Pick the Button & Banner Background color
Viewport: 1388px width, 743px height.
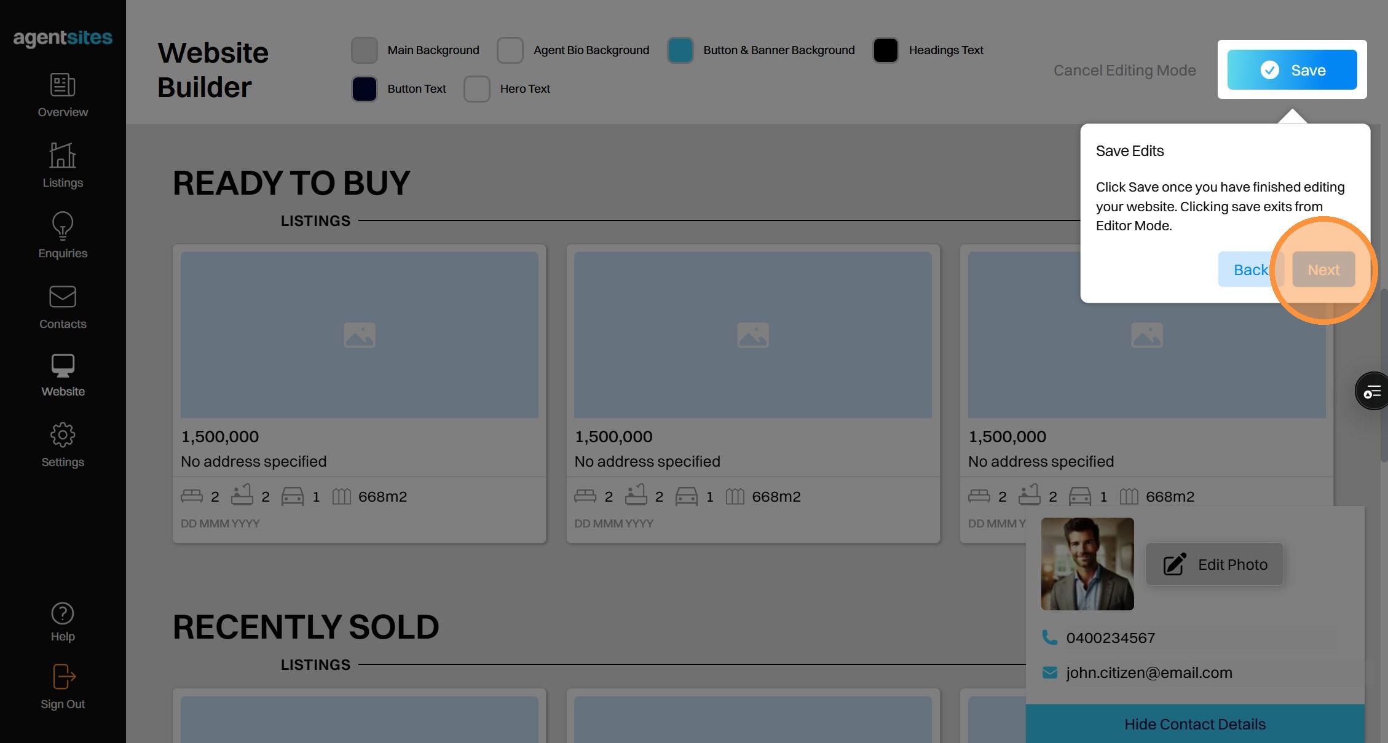[680, 50]
